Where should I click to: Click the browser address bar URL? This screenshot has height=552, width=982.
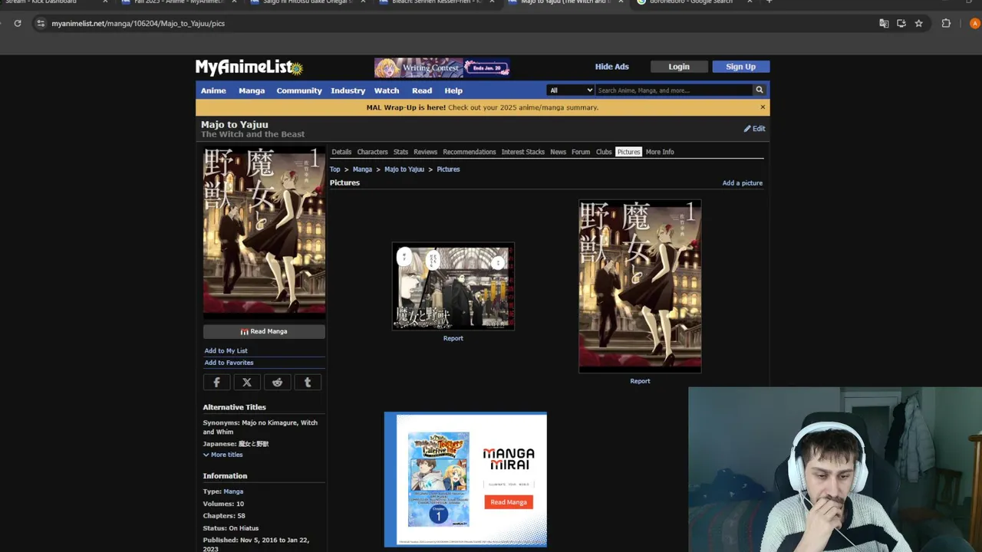click(138, 24)
